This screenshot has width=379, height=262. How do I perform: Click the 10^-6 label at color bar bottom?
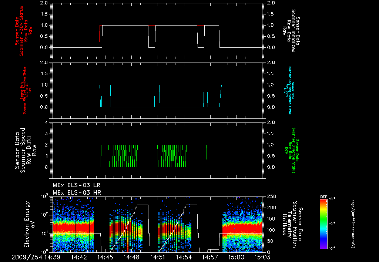[333, 248]
